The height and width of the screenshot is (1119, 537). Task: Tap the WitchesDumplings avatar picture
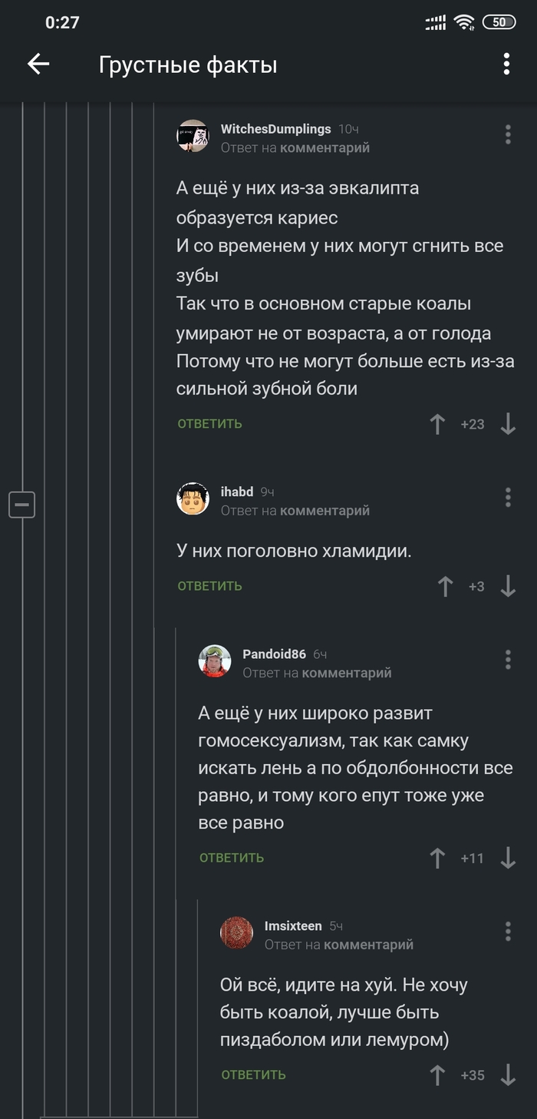pyautogui.click(x=193, y=137)
